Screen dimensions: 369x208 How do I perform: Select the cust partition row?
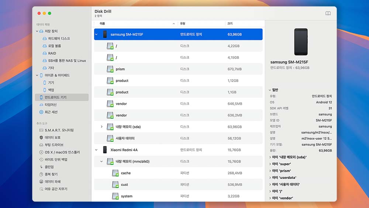(x=178, y=184)
